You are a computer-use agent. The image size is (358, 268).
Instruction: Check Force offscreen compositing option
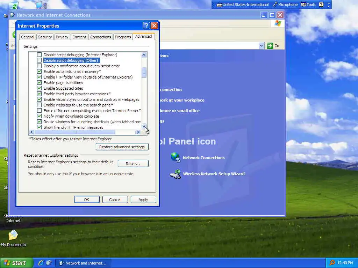pyautogui.click(x=39, y=111)
